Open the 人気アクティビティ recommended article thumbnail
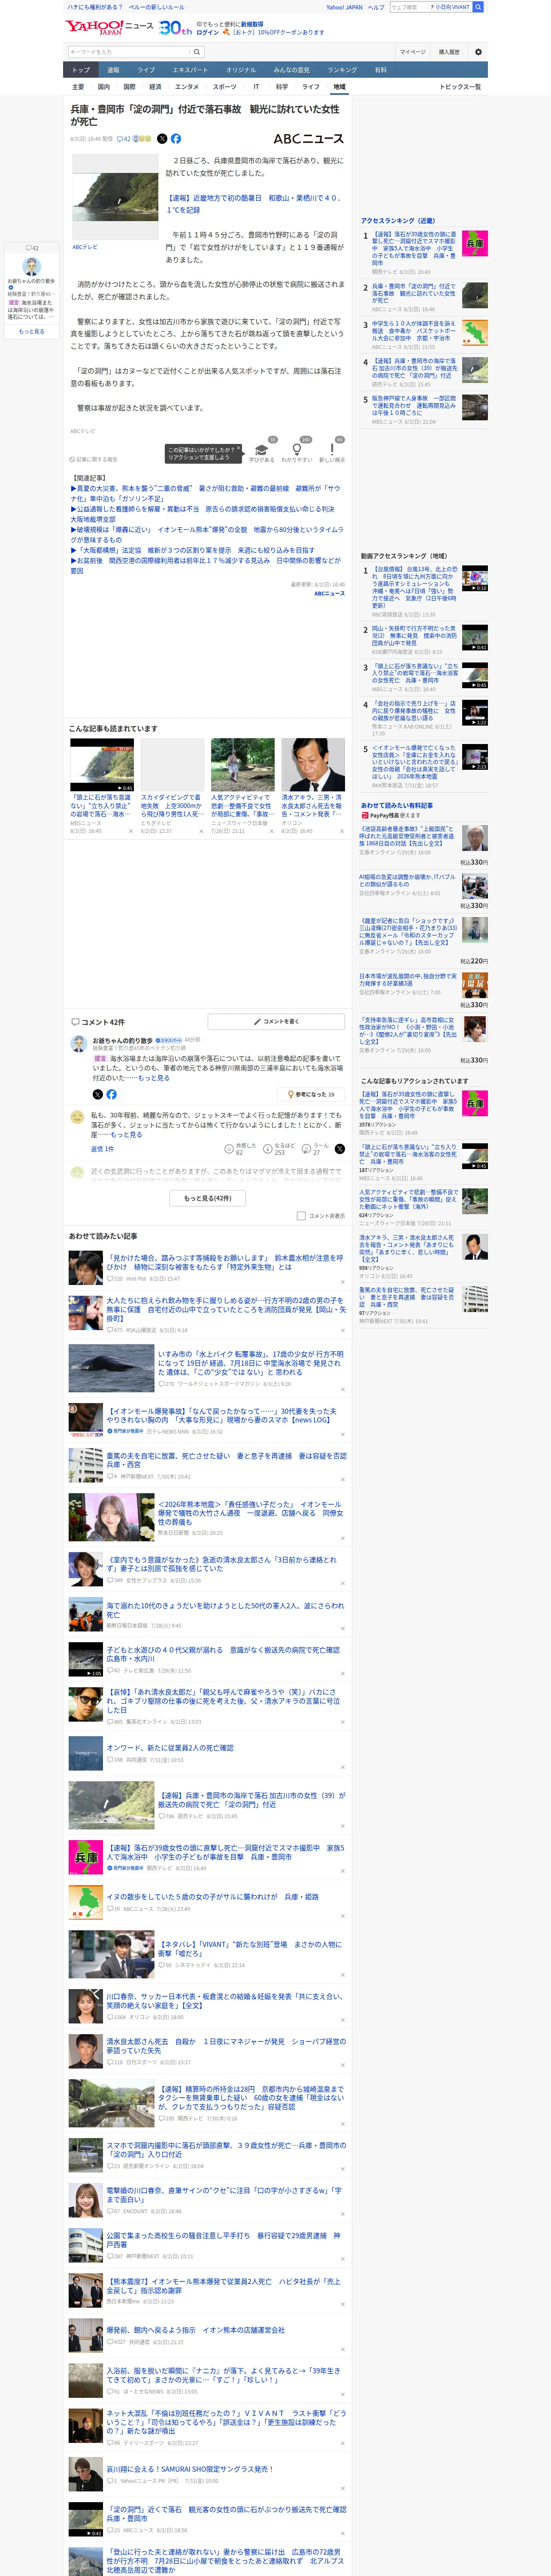 [x=242, y=765]
